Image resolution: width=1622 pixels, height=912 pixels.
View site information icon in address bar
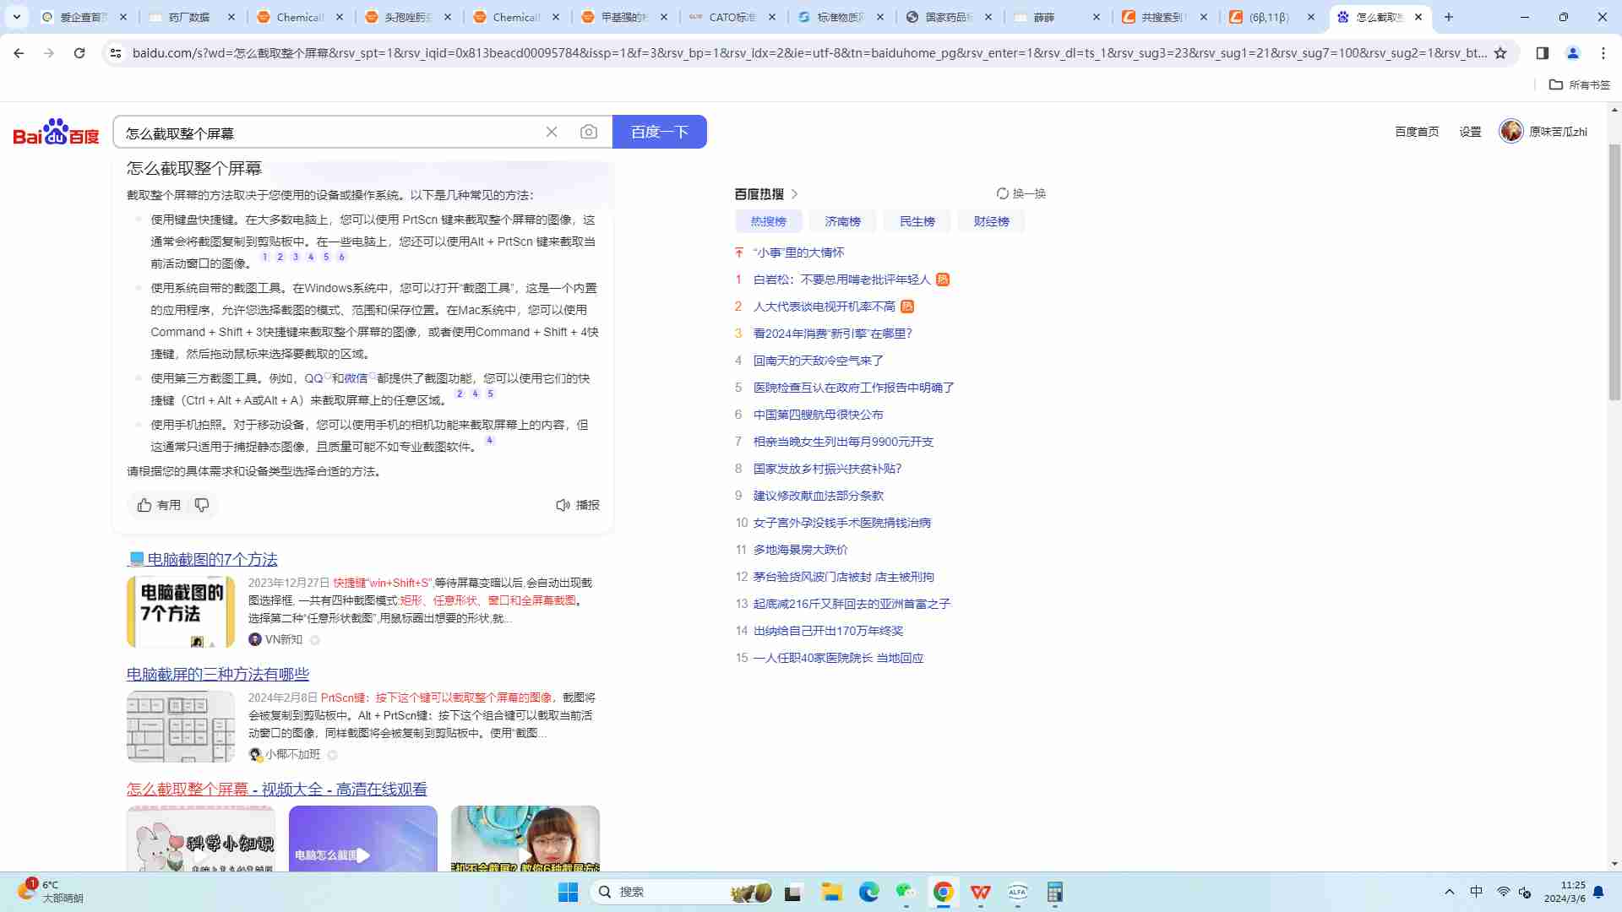click(x=116, y=53)
